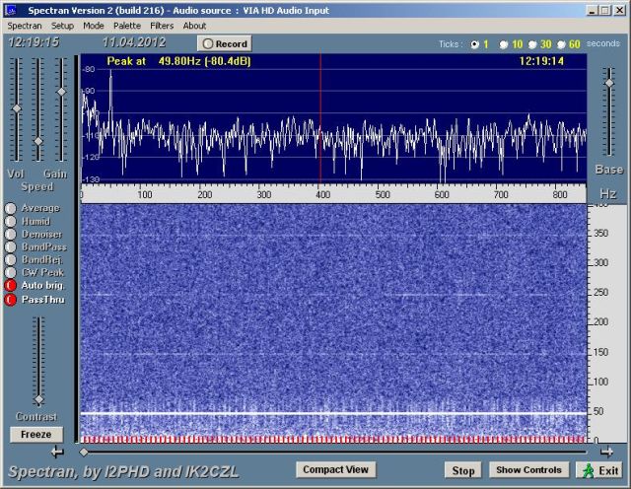This screenshot has height=489, width=631.
Task: Maximize the Spectran window
Action: [x=604, y=11]
